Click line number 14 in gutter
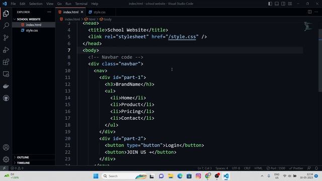This screenshot has width=322, height=181. pyautogui.click(x=67, y=98)
